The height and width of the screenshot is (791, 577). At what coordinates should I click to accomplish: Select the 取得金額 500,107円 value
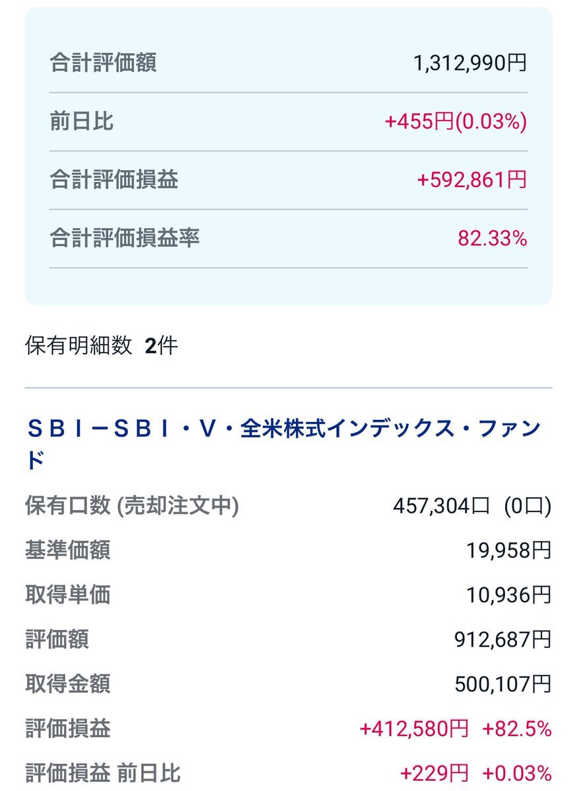502,684
